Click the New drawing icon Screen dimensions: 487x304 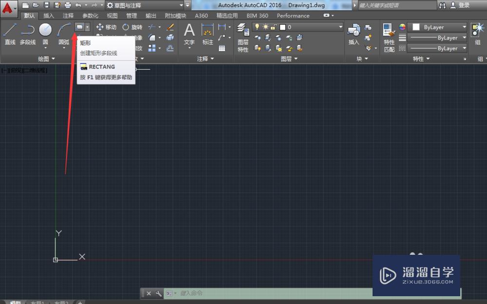(25, 5)
